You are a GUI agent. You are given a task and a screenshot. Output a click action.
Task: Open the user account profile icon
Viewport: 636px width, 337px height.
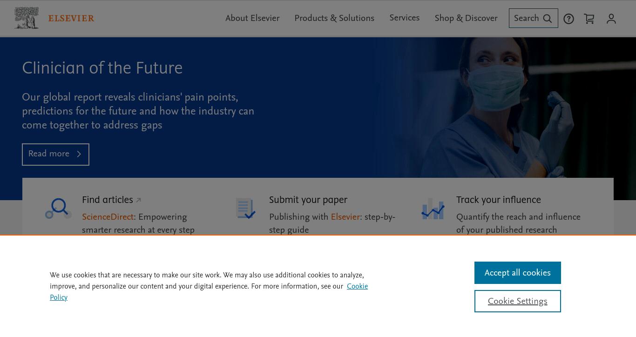611,19
